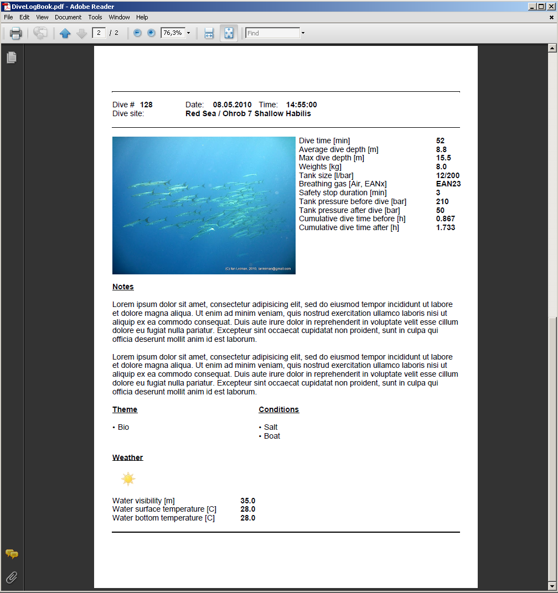Image resolution: width=558 pixels, height=593 pixels.
Task: Click the barracuda school photo
Action: click(204, 205)
